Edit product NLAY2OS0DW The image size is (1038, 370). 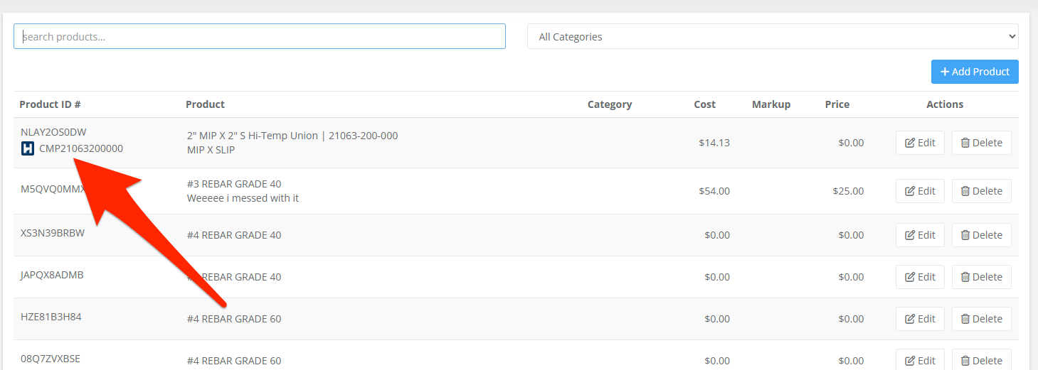[x=920, y=143]
